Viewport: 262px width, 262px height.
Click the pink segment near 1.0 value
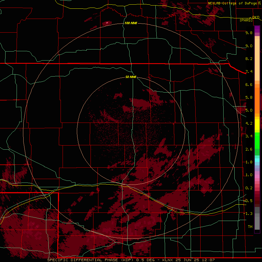click(257, 176)
